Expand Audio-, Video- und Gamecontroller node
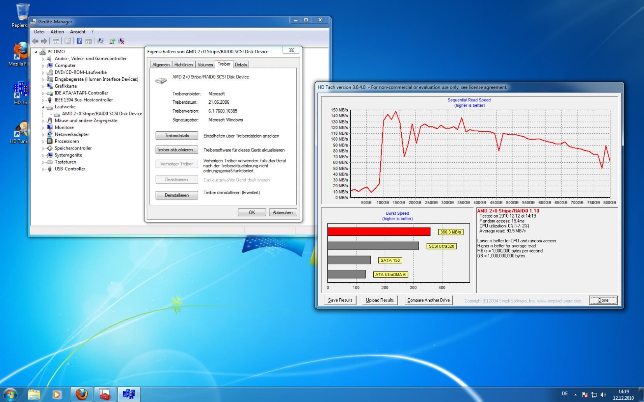 pos(43,59)
